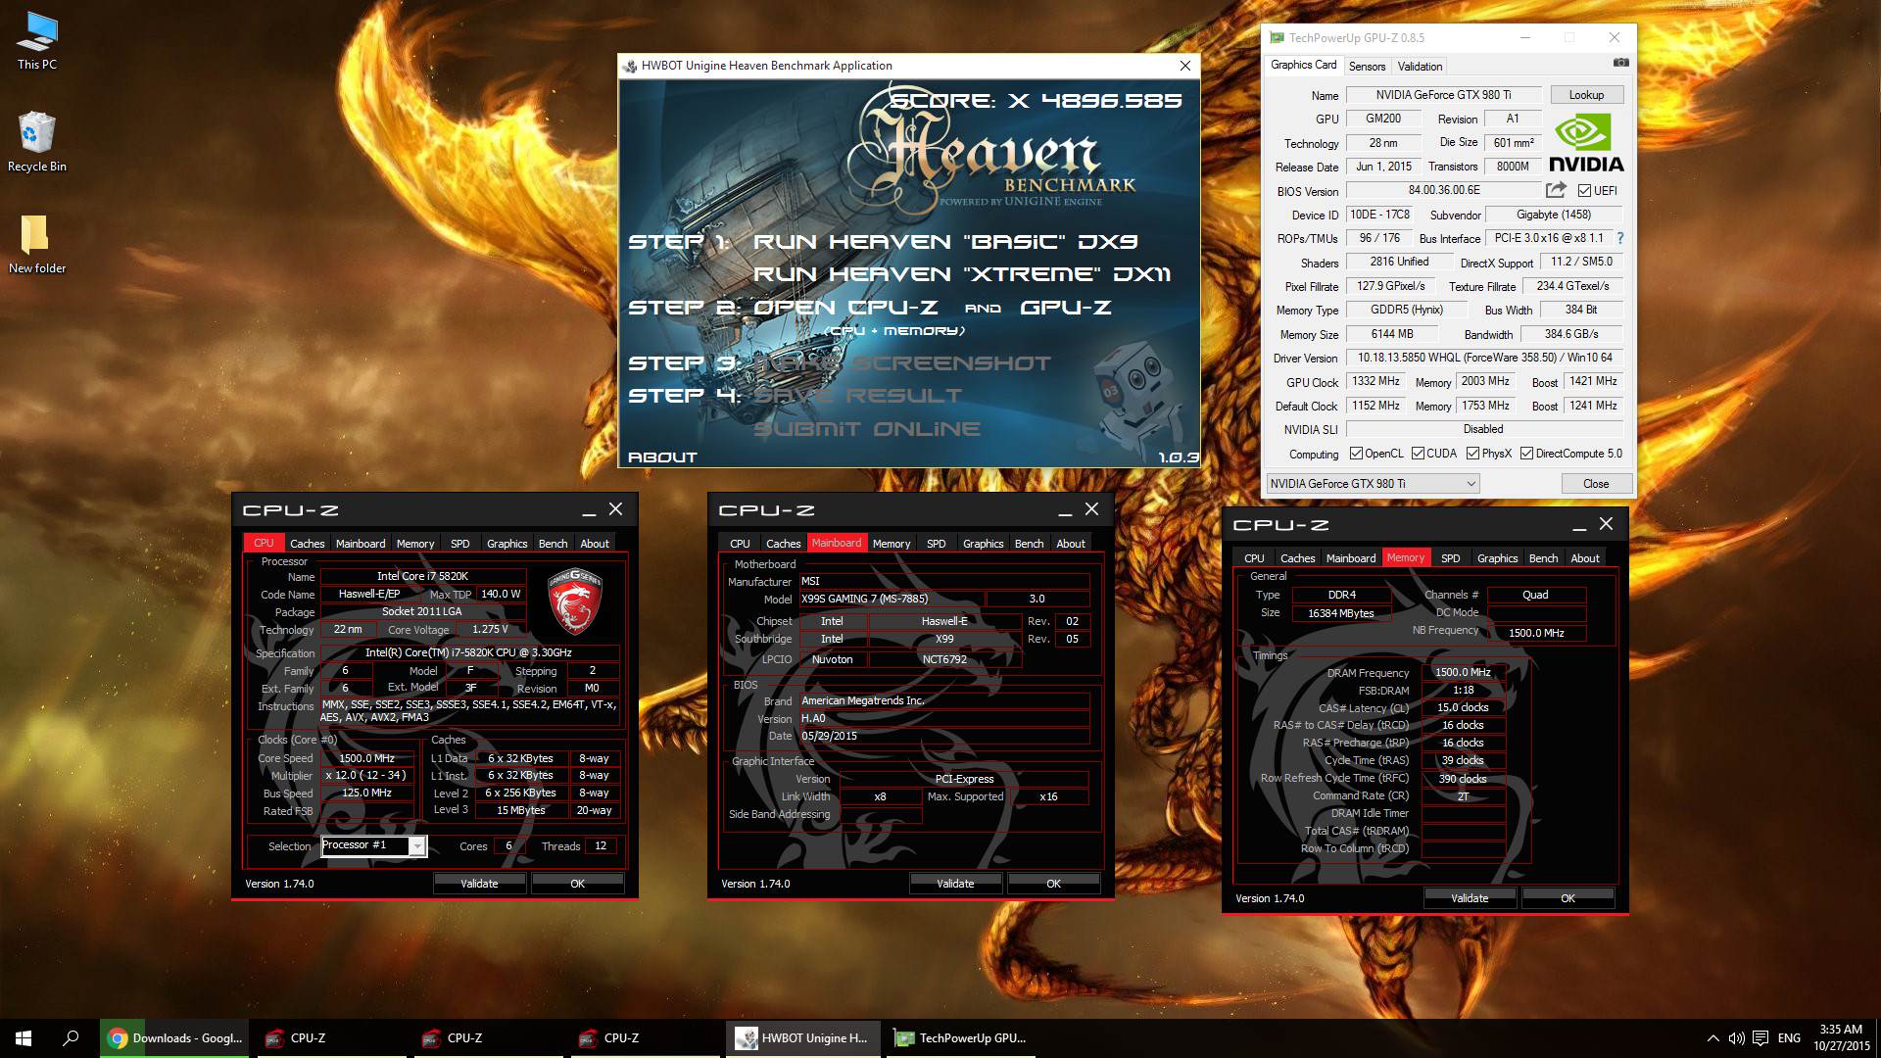Viewport: 1881px width, 1058px height.
Task: Click Validate in right CPU-Z Memory window
Action: click(1470, 898)
